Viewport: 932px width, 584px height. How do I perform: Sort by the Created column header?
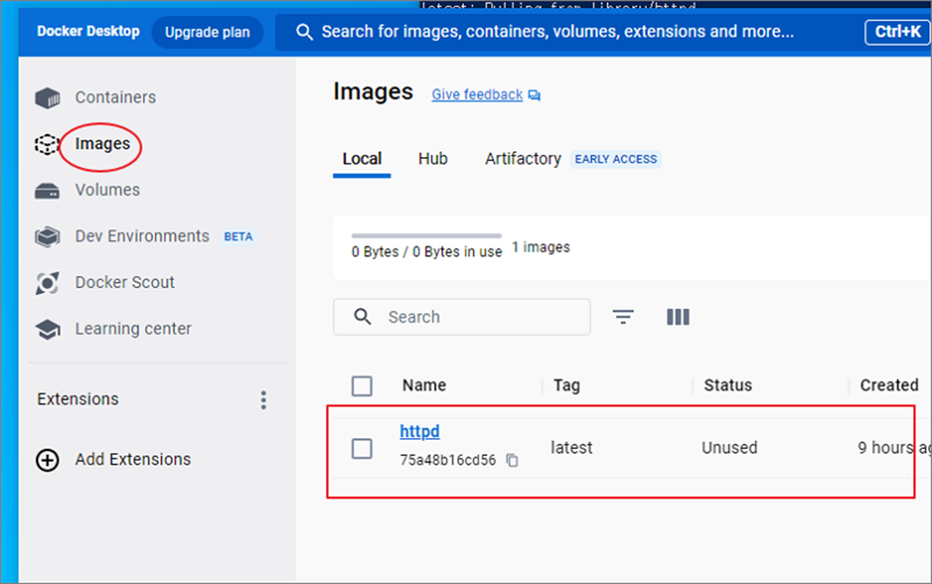click(889, 385)
